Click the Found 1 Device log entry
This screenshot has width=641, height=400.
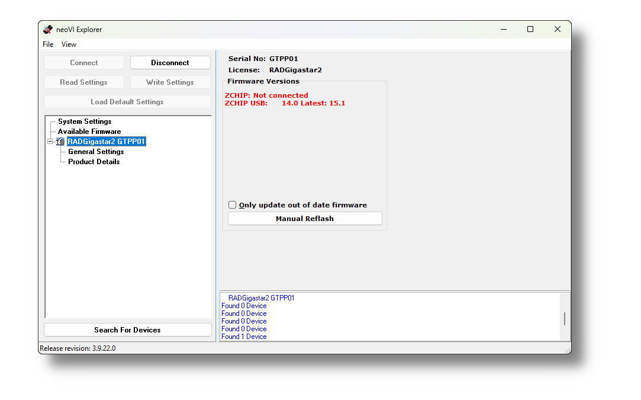click(x=244, y=336)
